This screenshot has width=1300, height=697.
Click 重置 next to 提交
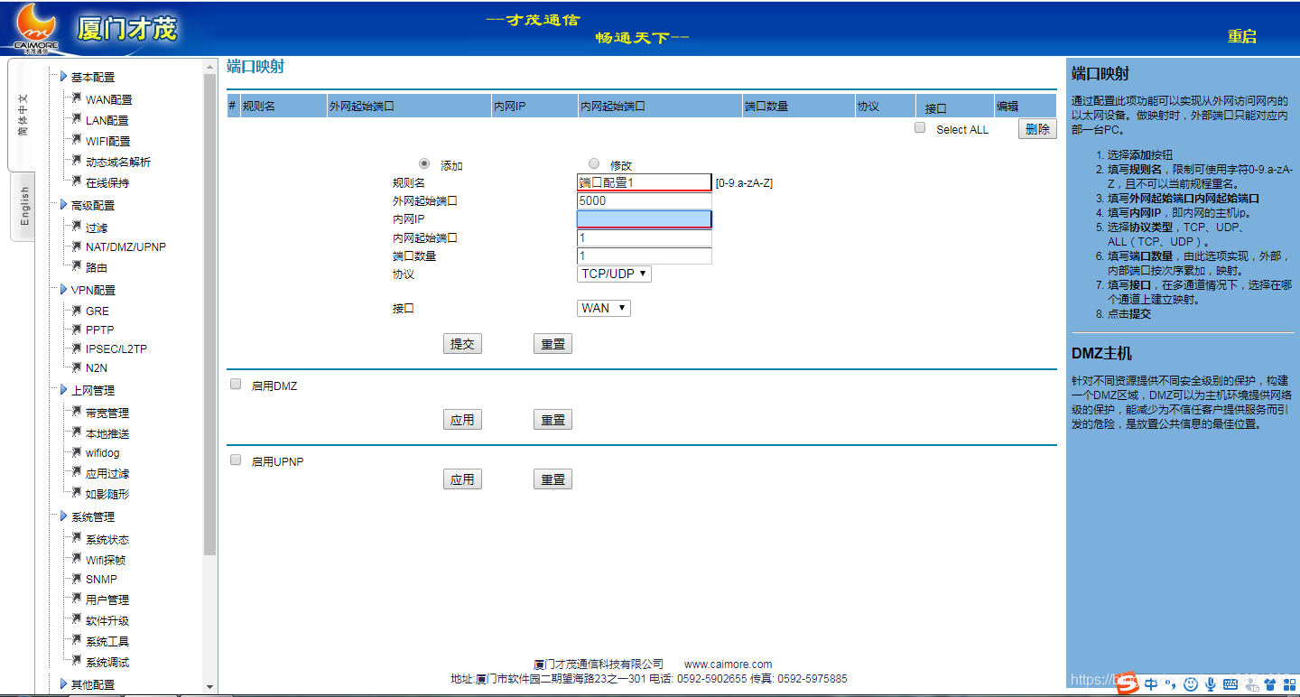tap(552, 344)
